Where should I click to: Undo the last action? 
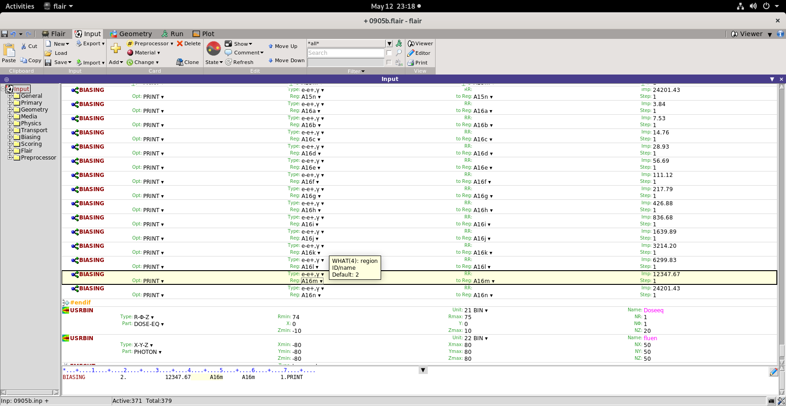(x=13, y=34)
